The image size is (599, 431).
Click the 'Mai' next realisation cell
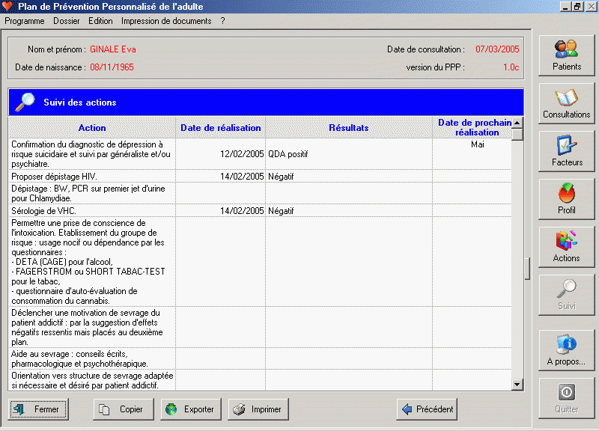pyautogui.click(x=472, y=154)
